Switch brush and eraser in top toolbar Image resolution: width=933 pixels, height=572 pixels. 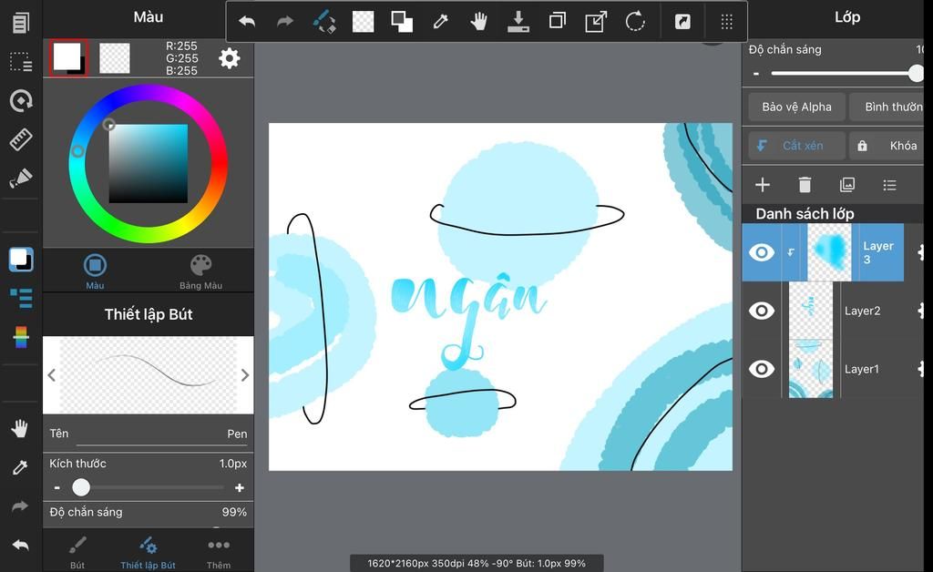pos(324,22)
